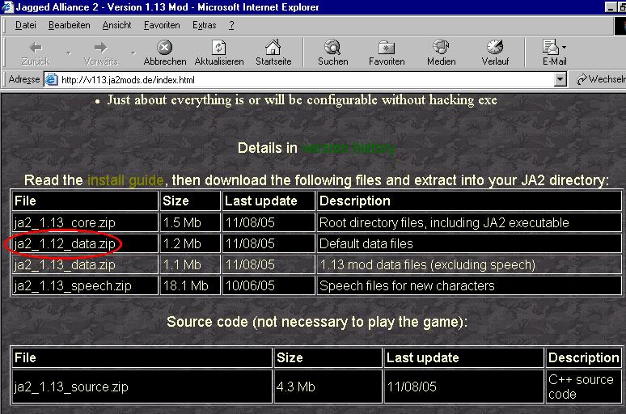Expand the address bar URL dropdown

[x=560, y=79]
